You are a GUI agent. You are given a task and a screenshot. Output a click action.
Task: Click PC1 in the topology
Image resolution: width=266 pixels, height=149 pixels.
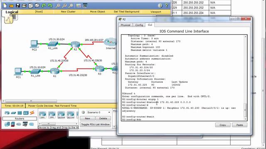[x=18, y=72]
